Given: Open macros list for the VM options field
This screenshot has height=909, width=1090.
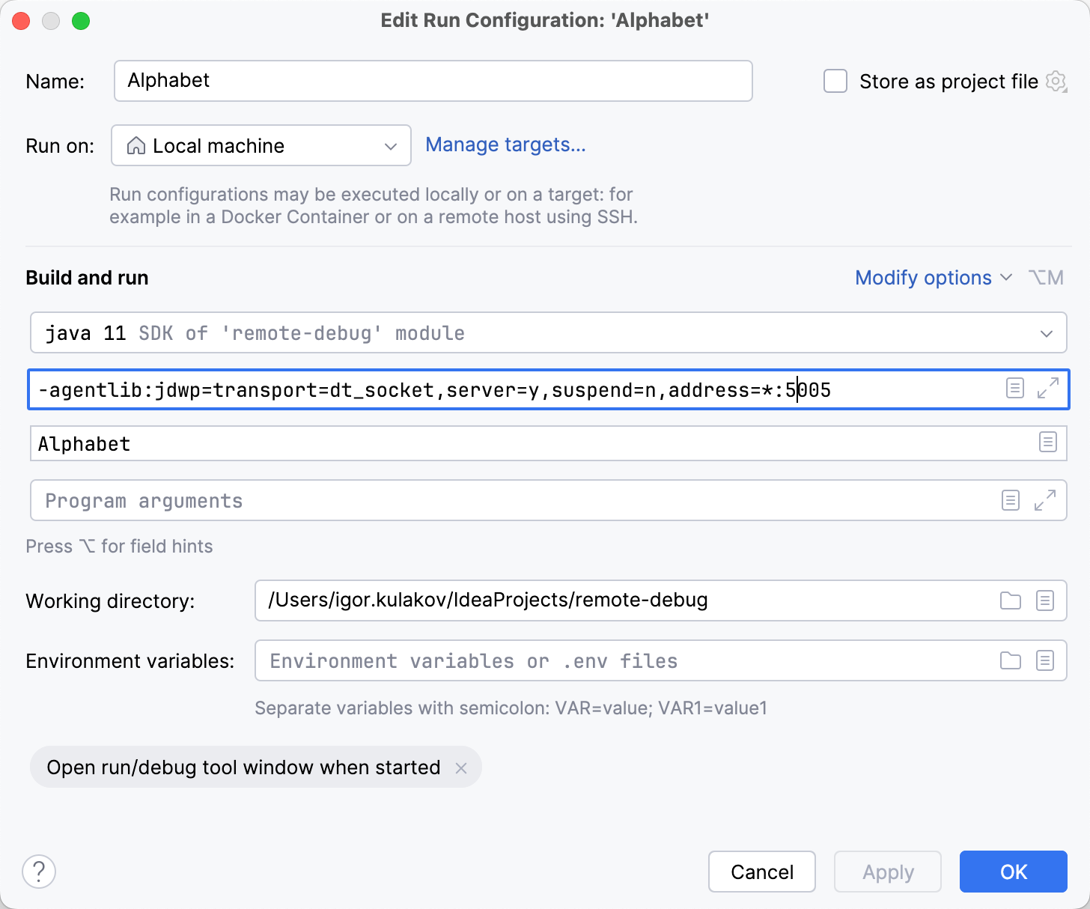Looking at the screenshot, I should pos(1015,389).
